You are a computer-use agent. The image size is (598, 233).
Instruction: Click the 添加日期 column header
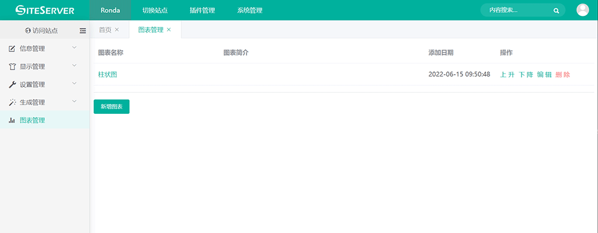[441, 53]
